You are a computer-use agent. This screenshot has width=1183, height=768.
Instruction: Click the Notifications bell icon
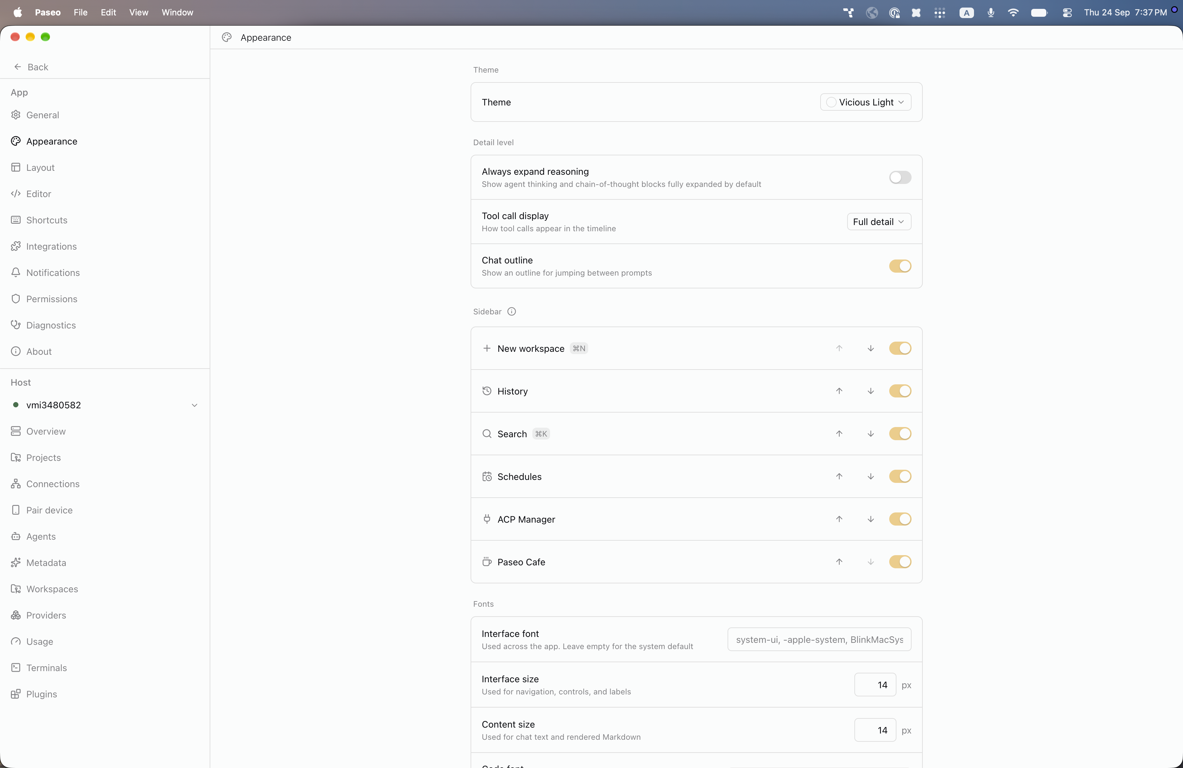16,273
